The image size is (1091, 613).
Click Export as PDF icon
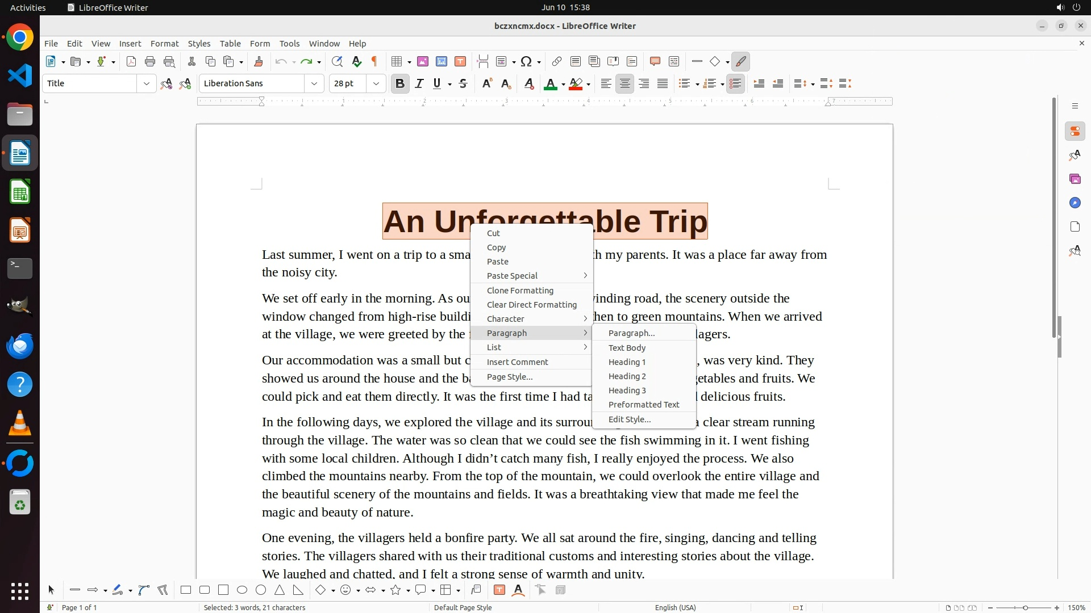pos(131,61)
